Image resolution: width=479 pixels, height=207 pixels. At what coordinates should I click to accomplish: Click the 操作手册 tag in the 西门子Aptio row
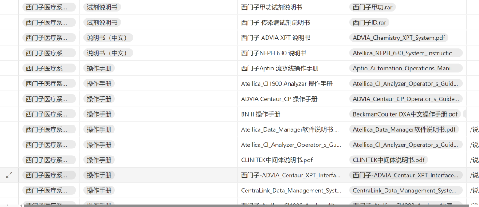pyautogui.click(x=99, y=68)
